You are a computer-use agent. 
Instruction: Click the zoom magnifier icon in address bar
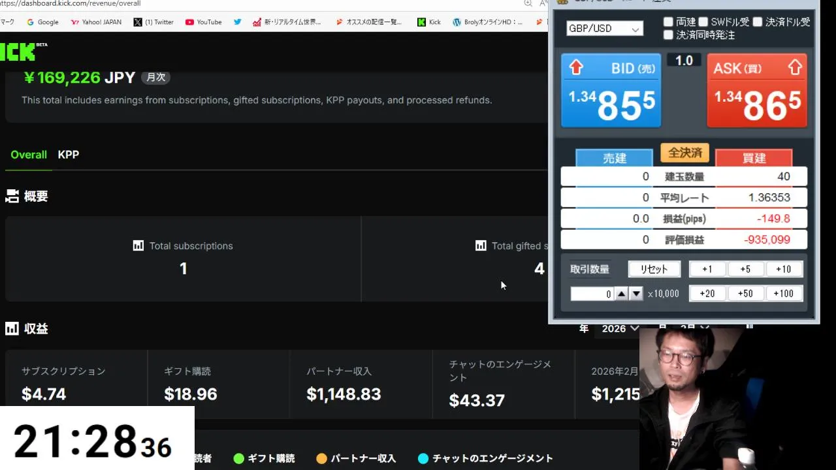pos(528,3)
